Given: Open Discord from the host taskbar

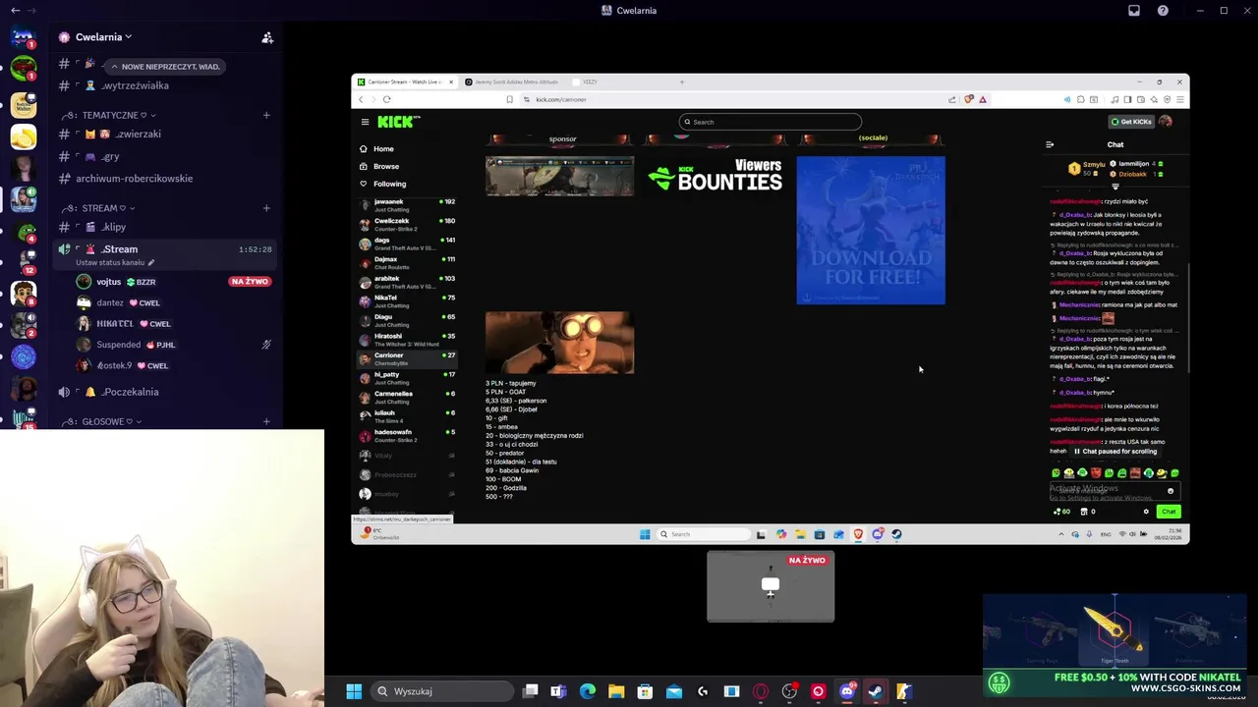Looking at the screenshot, I should click(846, 691).
